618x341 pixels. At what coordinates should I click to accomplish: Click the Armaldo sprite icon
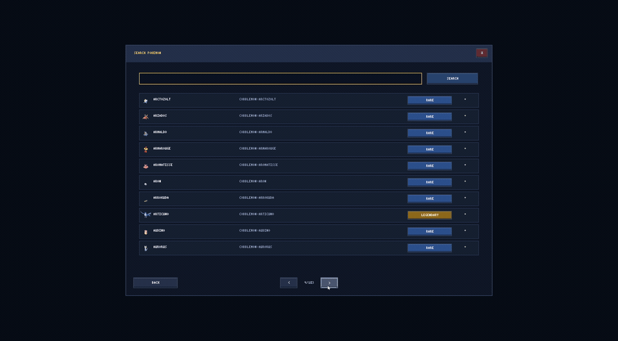tap(145, 133)
